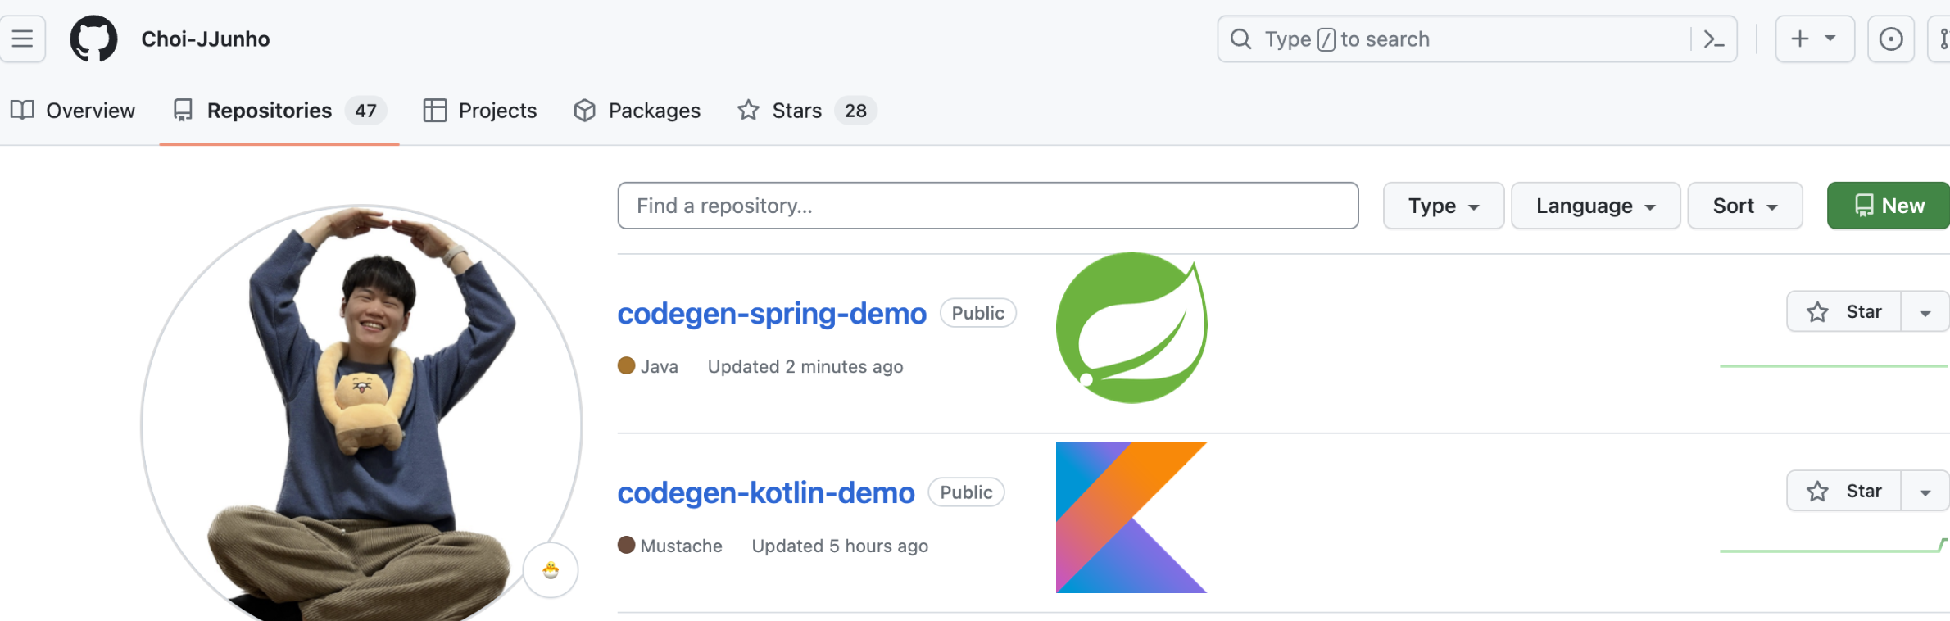Viewport: 1950px width, 621px height.
Task: Open the Issues circle icon
Action: coord(1890,39)
